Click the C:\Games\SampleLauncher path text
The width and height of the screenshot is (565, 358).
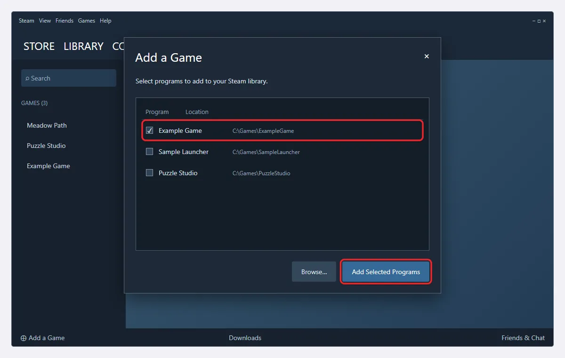[266, 152]
